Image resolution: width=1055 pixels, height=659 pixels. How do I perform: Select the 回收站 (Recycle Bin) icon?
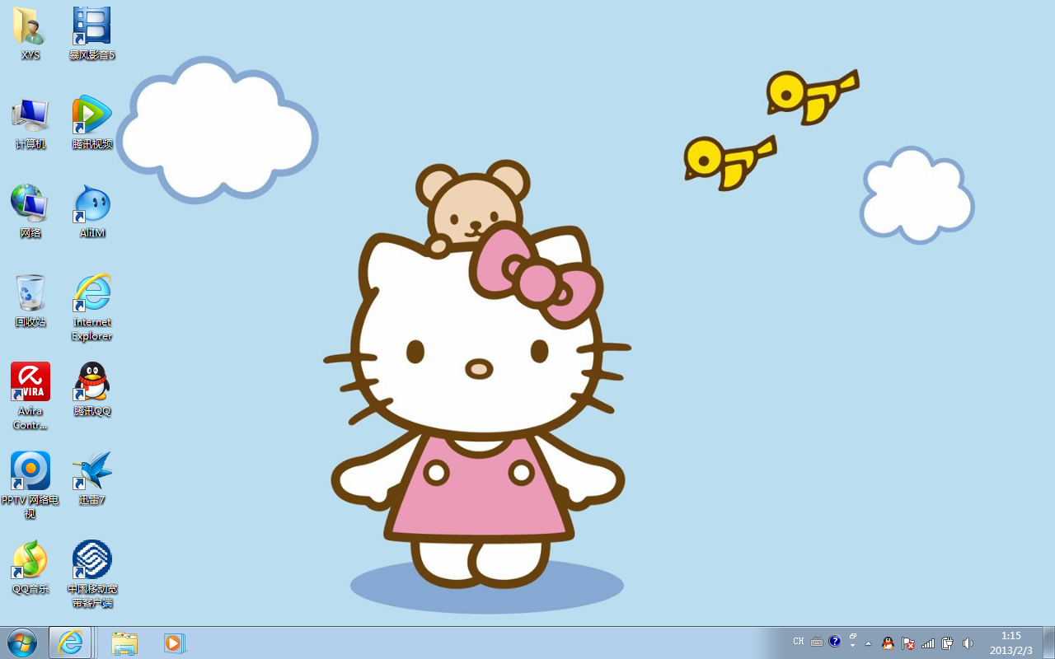[x=30, y=301]
